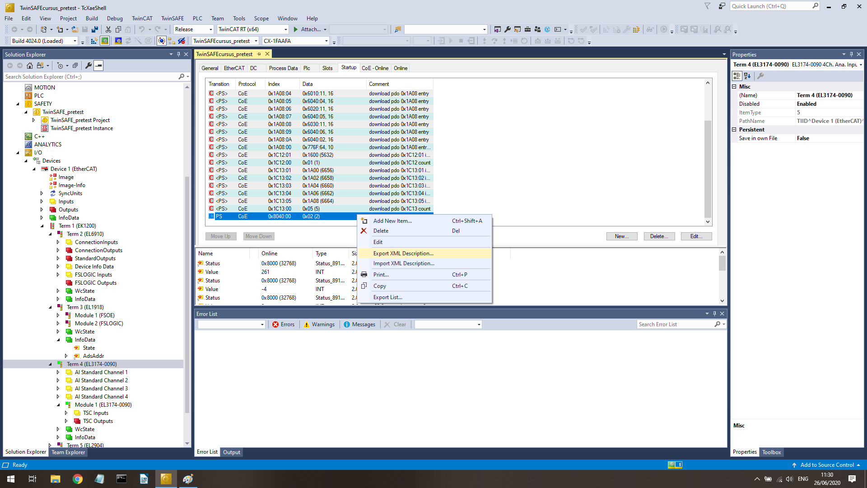Click the Cut scissors toolbar icon
Screen dimensions: 867x488
(x=108, y=29)
